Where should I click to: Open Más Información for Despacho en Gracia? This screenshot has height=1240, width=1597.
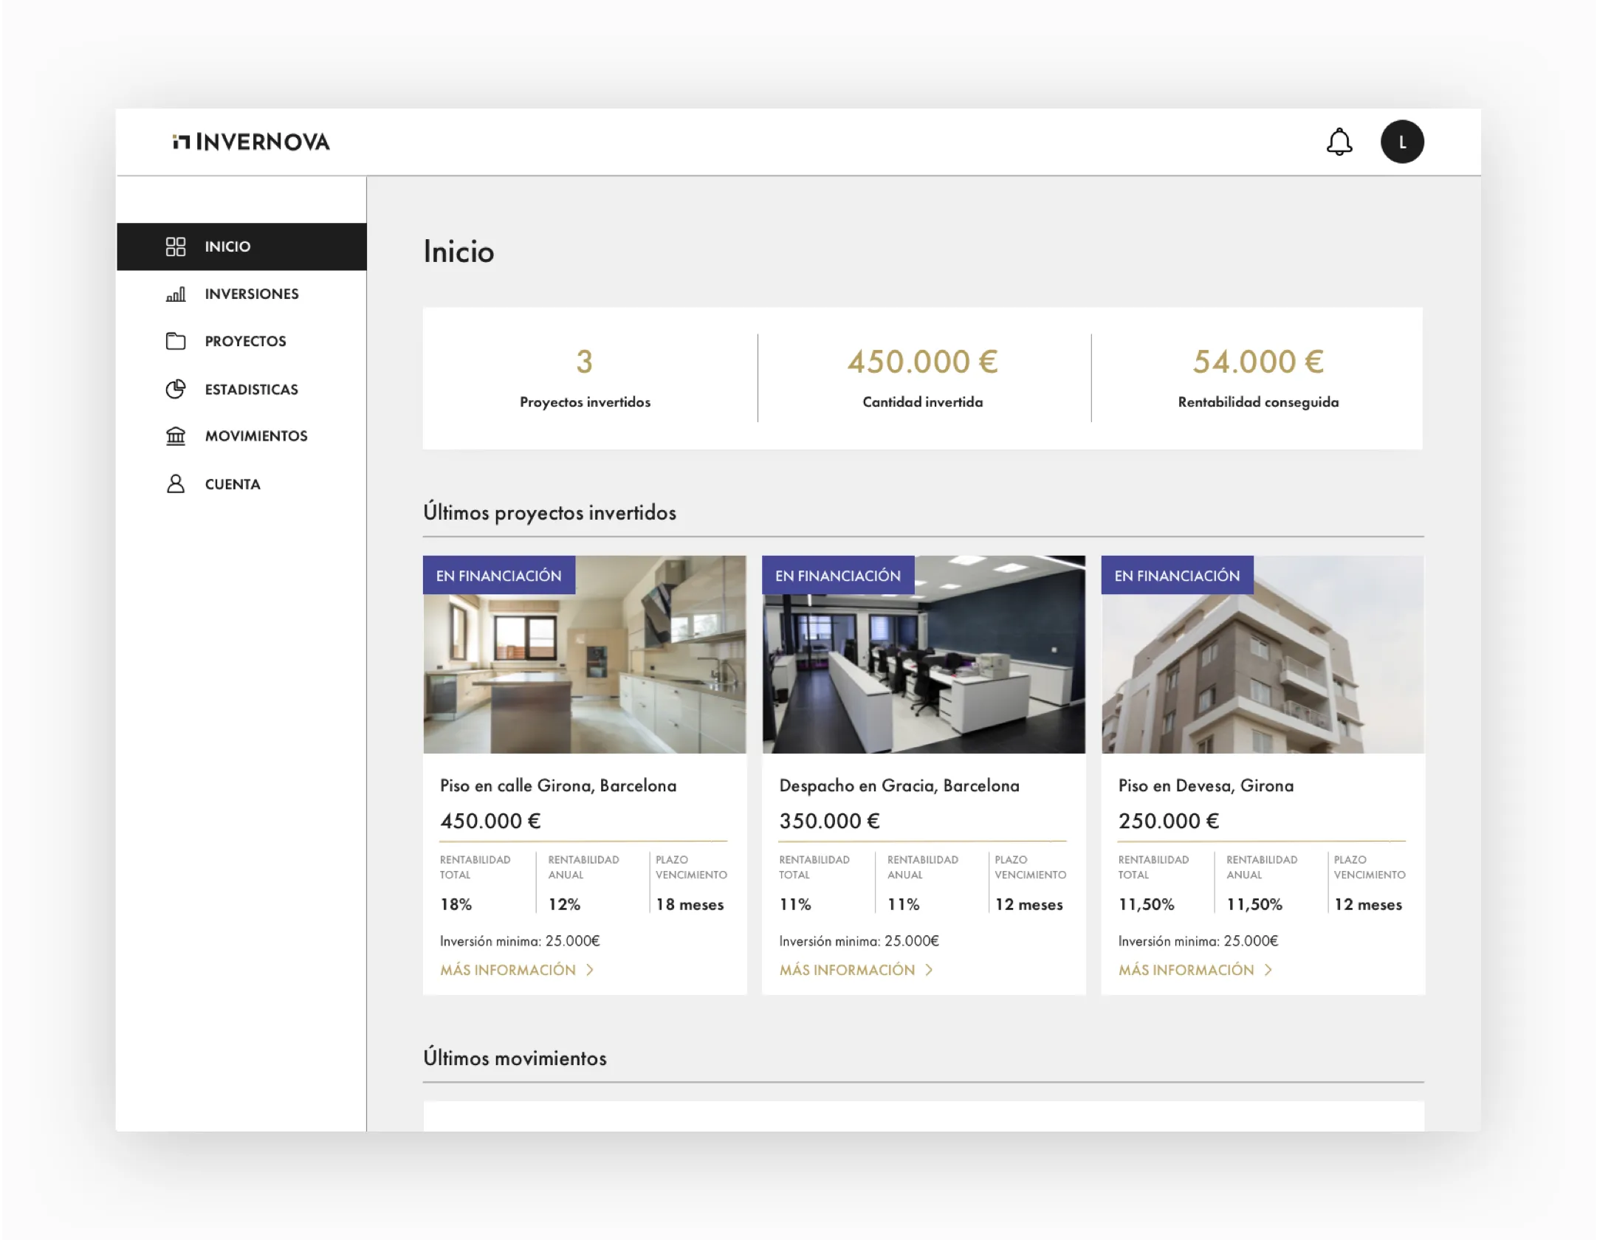pos(847,970)
